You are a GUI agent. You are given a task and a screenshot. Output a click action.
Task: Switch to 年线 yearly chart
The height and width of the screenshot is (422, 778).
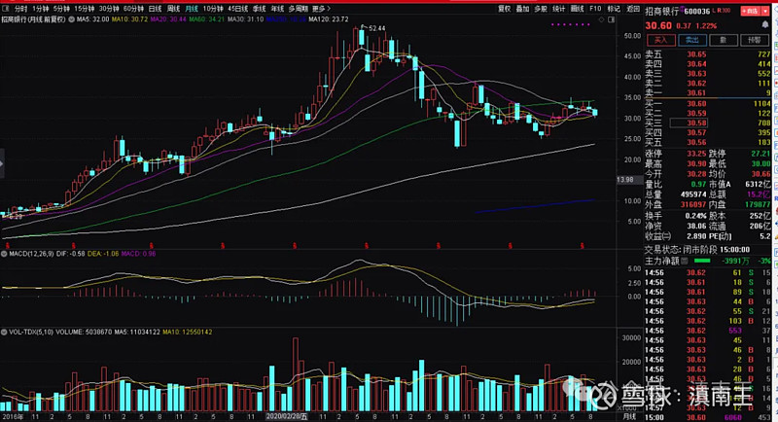tap(277, 9)
